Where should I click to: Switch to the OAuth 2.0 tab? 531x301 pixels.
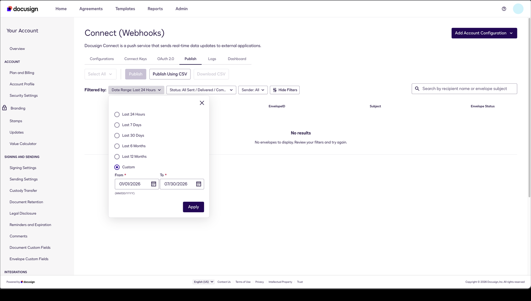pyautogui.click(x=166, y=59)
